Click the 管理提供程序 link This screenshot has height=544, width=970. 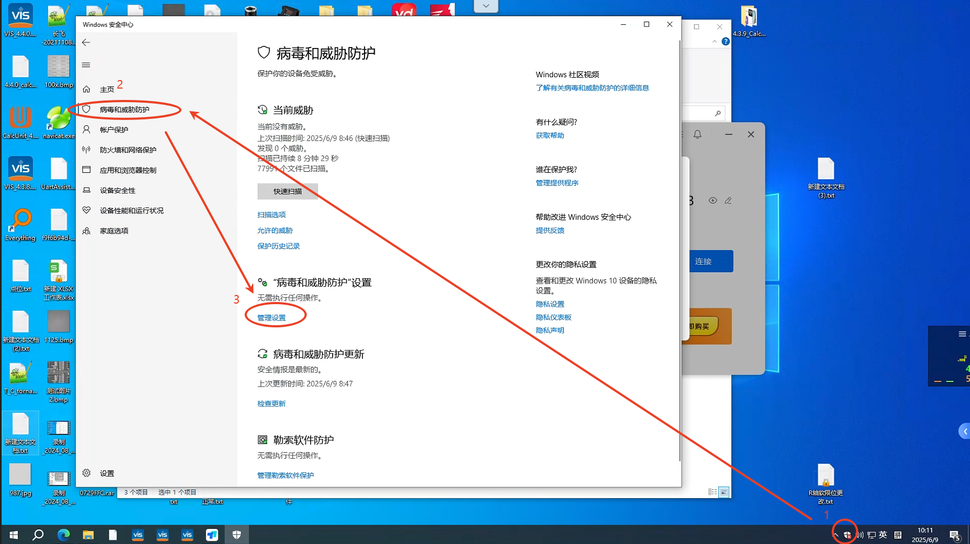click(x=557, y=183)
